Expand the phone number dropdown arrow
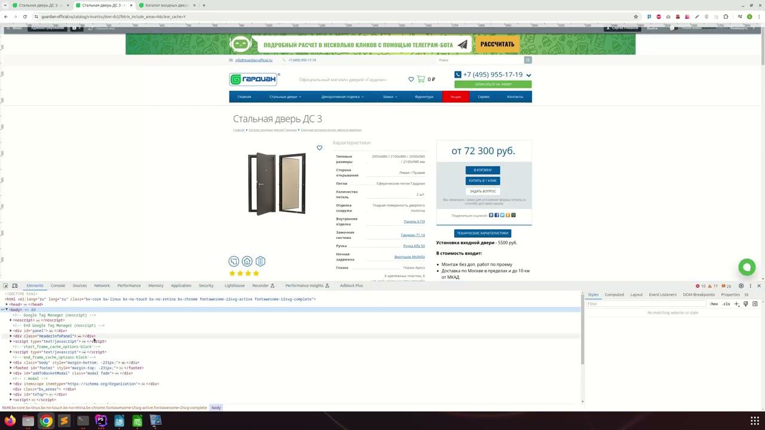This screenshot has width=765, height=430. (528, 75)
